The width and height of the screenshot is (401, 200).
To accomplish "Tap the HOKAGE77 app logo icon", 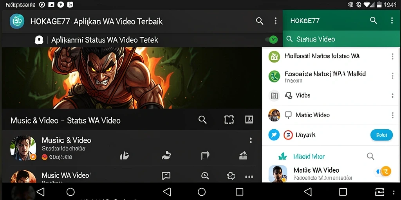I will (17, 21).
